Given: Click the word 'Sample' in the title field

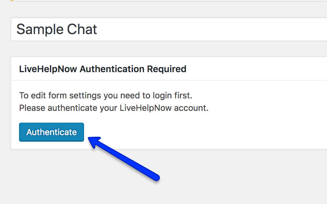Looking at the screenshot, I should pos(40,30).
